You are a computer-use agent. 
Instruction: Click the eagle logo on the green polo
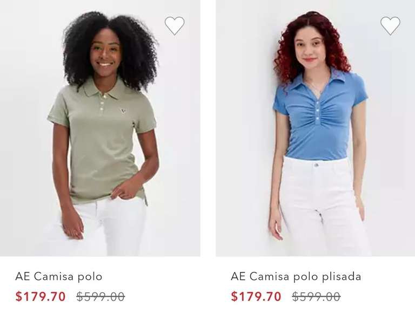coord(123,111)
